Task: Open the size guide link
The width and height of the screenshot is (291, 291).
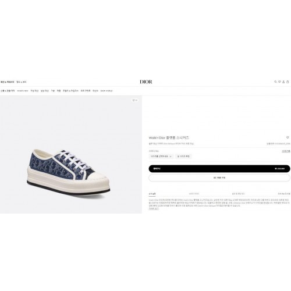Action: 286,151
